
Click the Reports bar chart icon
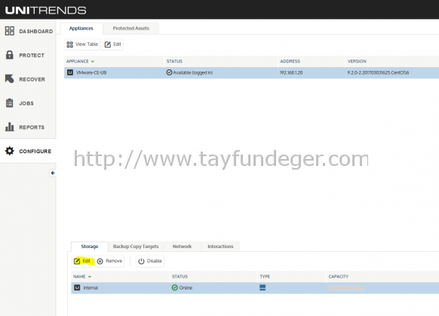point(10,127)
